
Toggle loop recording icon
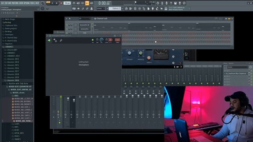[x=91, y=3]
